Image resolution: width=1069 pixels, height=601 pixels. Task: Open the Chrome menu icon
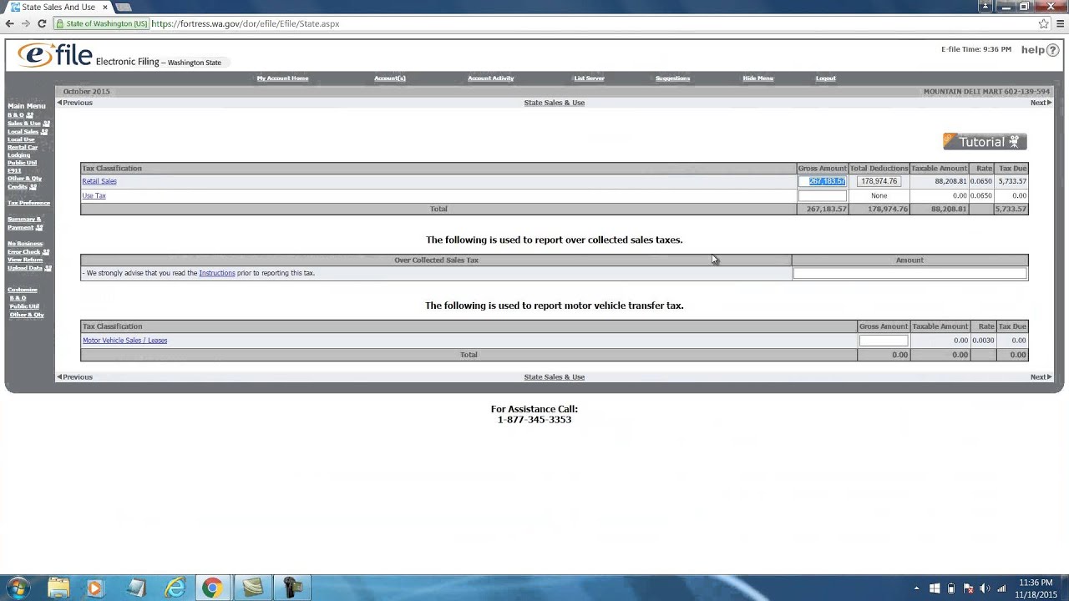(1060, 23)
